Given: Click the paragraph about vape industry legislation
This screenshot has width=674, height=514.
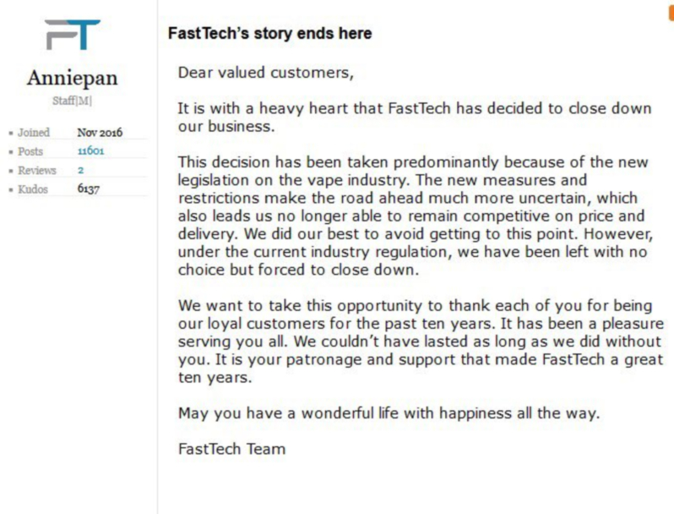Looking at the screenshot, I should tap(416, 216).
